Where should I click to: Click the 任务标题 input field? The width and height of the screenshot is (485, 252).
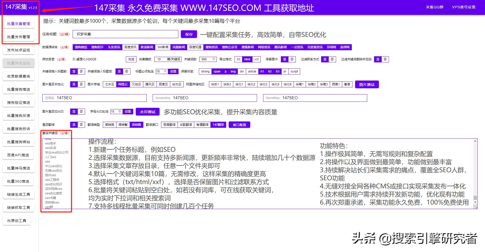point(125,34)
